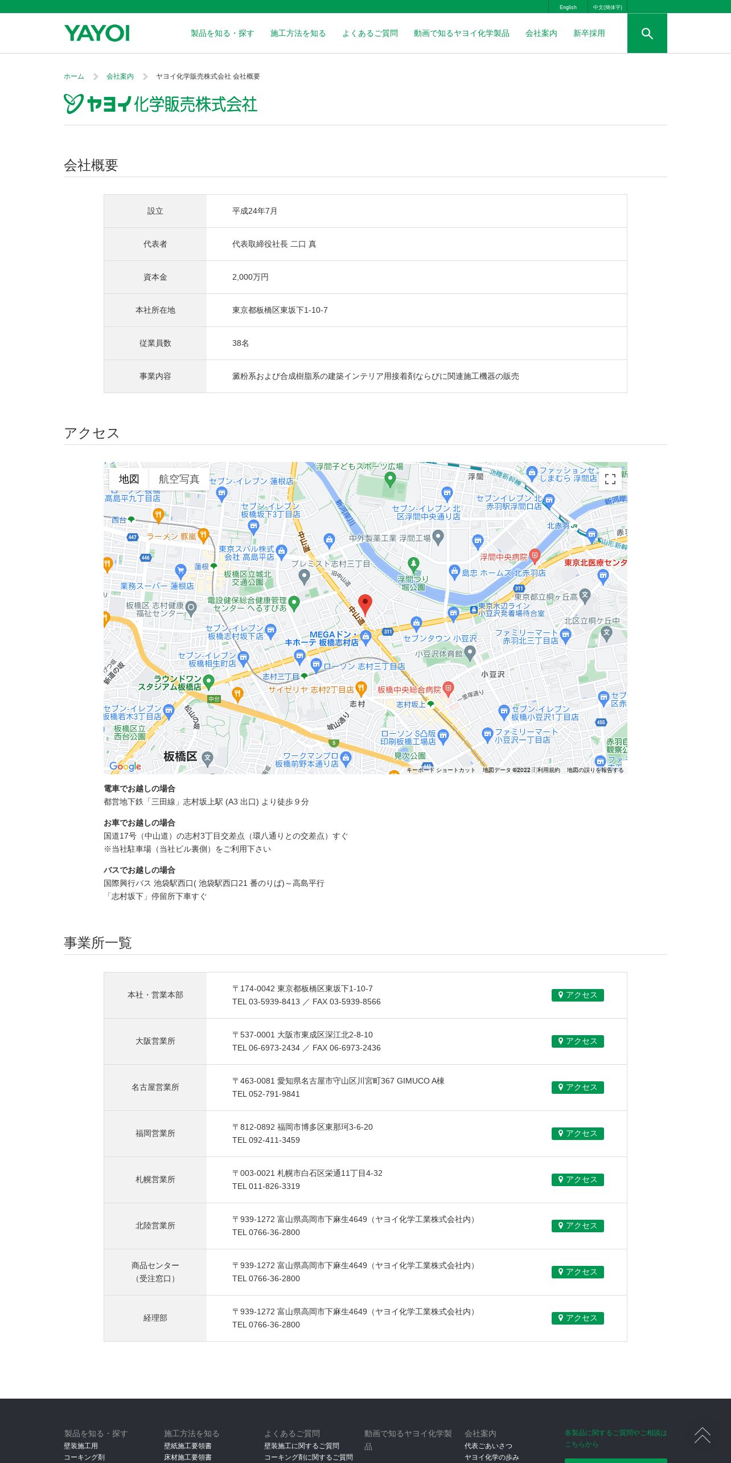
Task: Open キーボード ショートカット on map
Action: (x=441, y=770)
